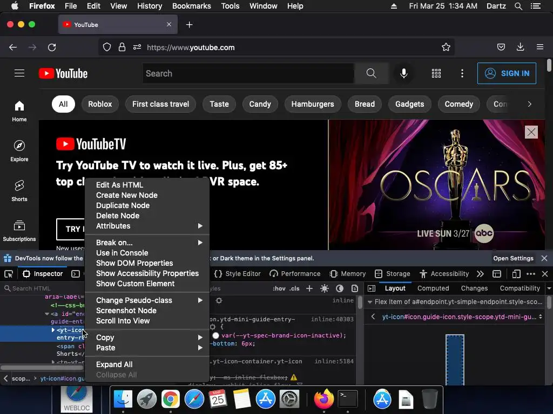
Task: Click the tracking protection shield icon
Action: click(107, 47)
